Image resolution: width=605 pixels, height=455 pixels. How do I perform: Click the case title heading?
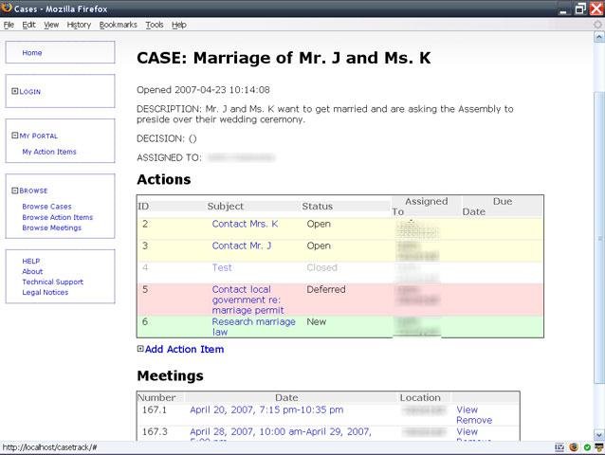[284, 58]
